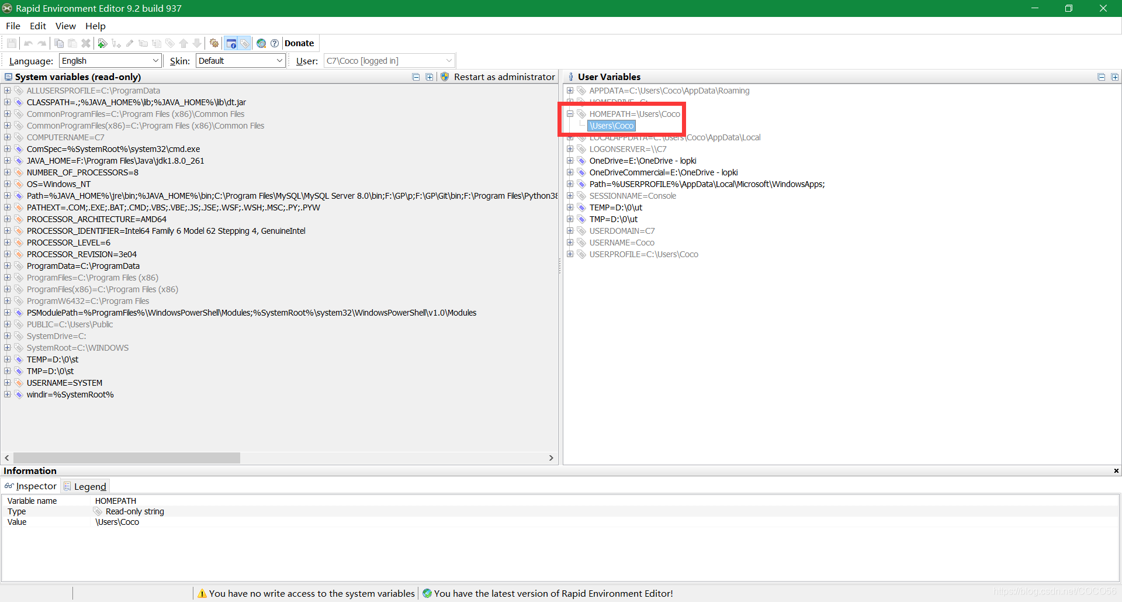Screen dimensions: 1122x602
Task: Click the check for updates globe icon
Action: 261,43
